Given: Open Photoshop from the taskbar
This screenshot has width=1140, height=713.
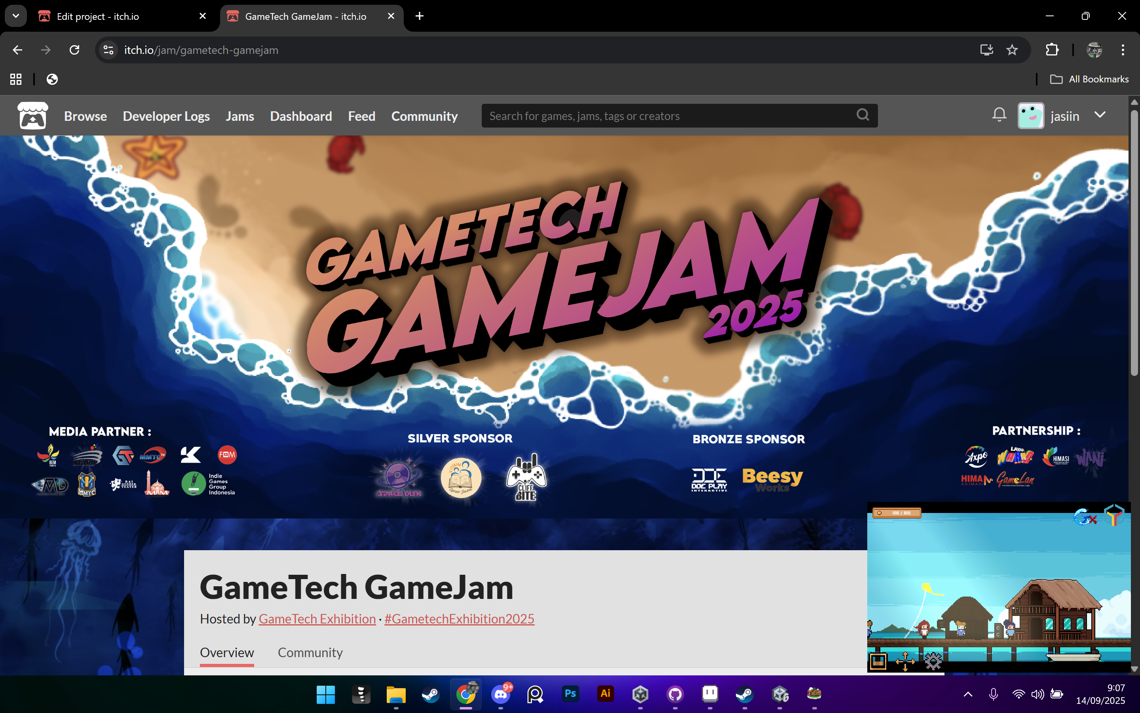Looking at the screenshot, I should pos(570,694).
